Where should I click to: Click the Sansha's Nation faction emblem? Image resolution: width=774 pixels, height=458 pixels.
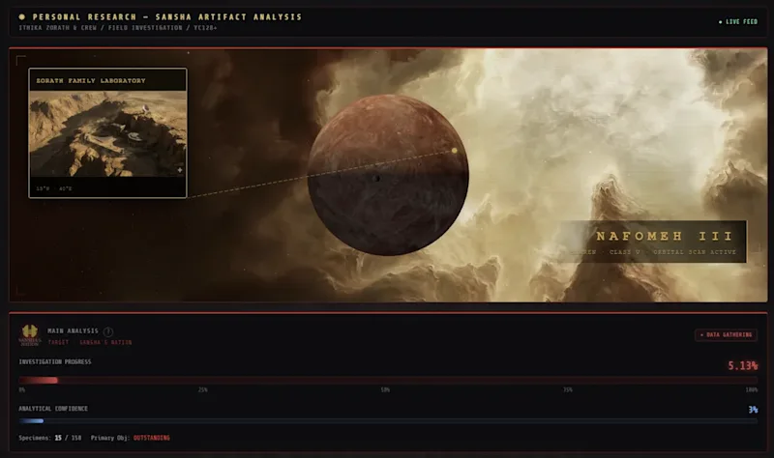pos(30,335)
